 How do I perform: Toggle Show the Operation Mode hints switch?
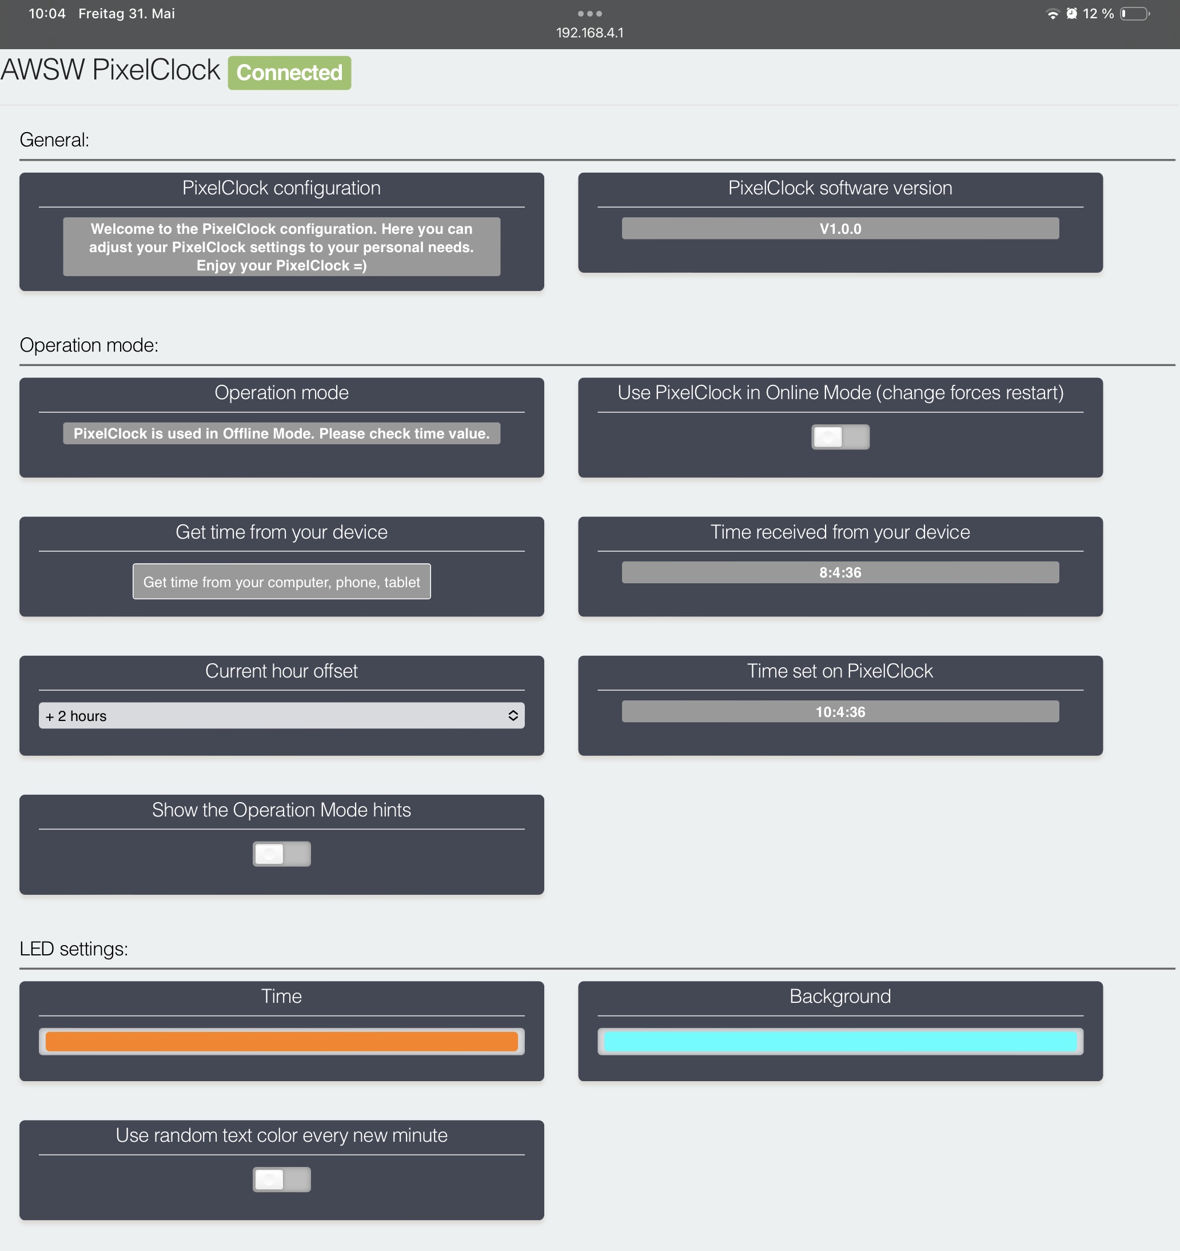point(281,854)
